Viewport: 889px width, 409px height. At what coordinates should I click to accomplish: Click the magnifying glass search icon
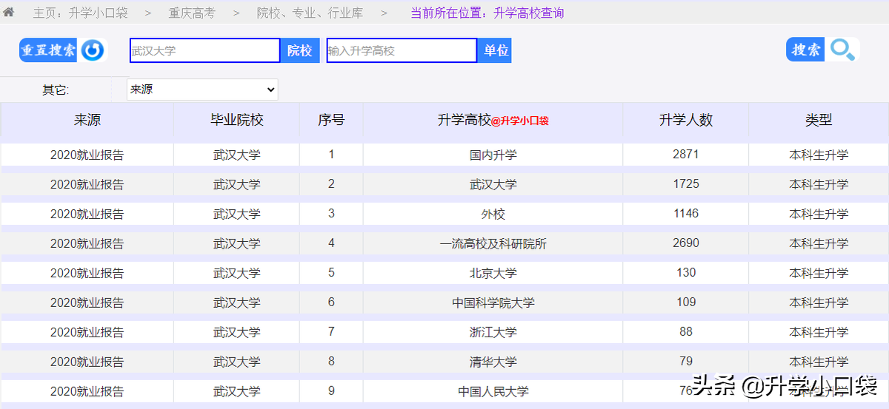(x=843, y=50)
